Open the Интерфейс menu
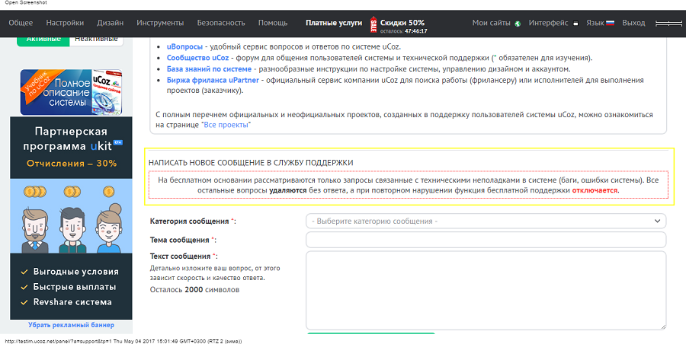This screenshot has height=344, width=686. [x=548, y=23]
